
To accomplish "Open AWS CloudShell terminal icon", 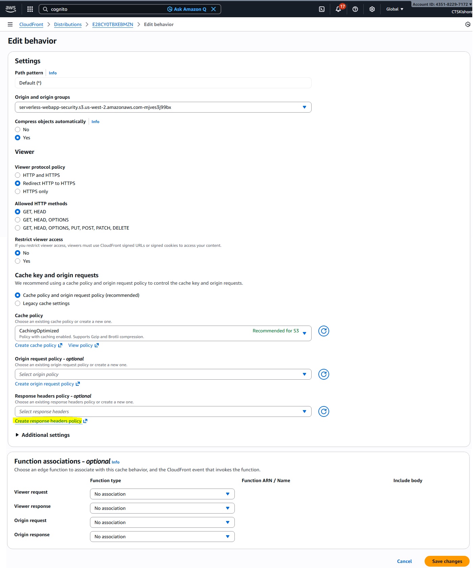I will click(322, 9).
